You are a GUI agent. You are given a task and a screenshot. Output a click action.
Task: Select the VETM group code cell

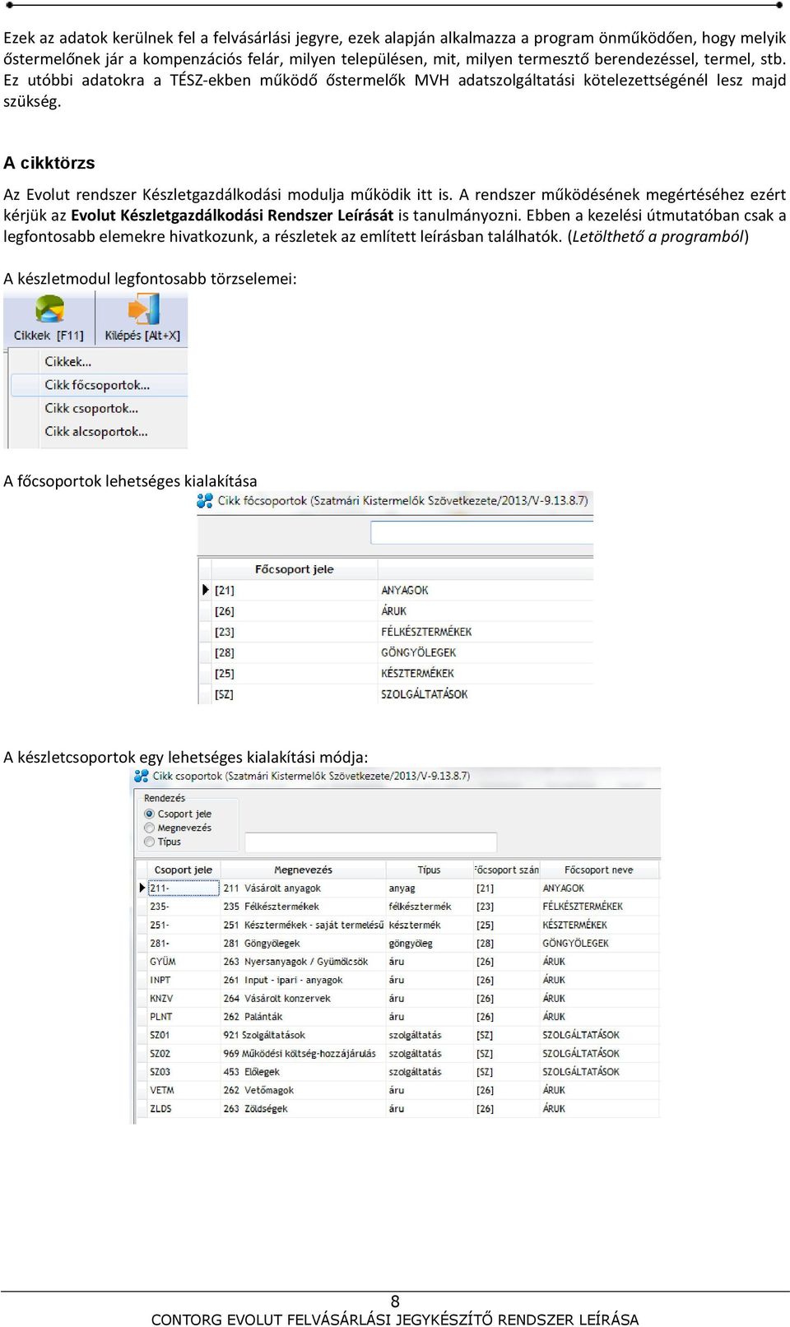click(x=184, y=1090)
